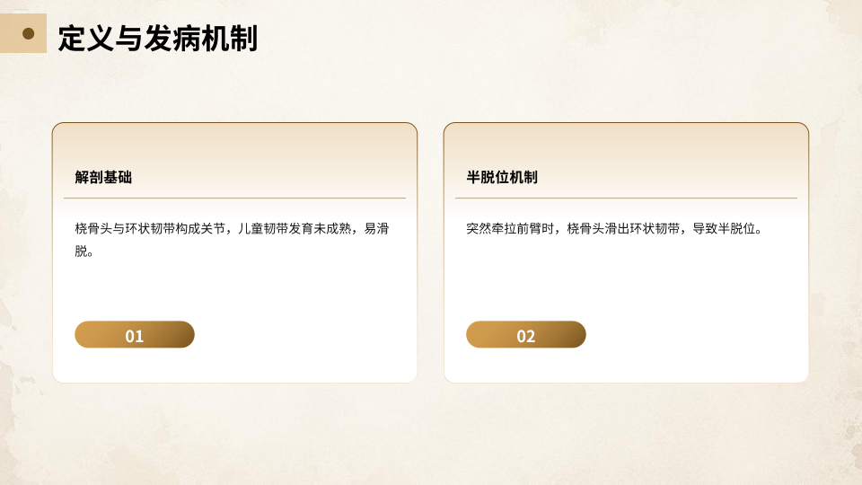862x485 pixels.
Task: Click the divider line under 半脱位机制
Action: coord(626,198)
